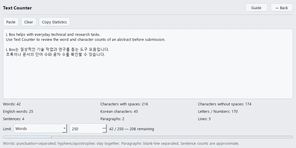Click the line starting 'L Box helps with'
Image resolution: width=296 pixels, height=148 pixels.
click(53, 35)
